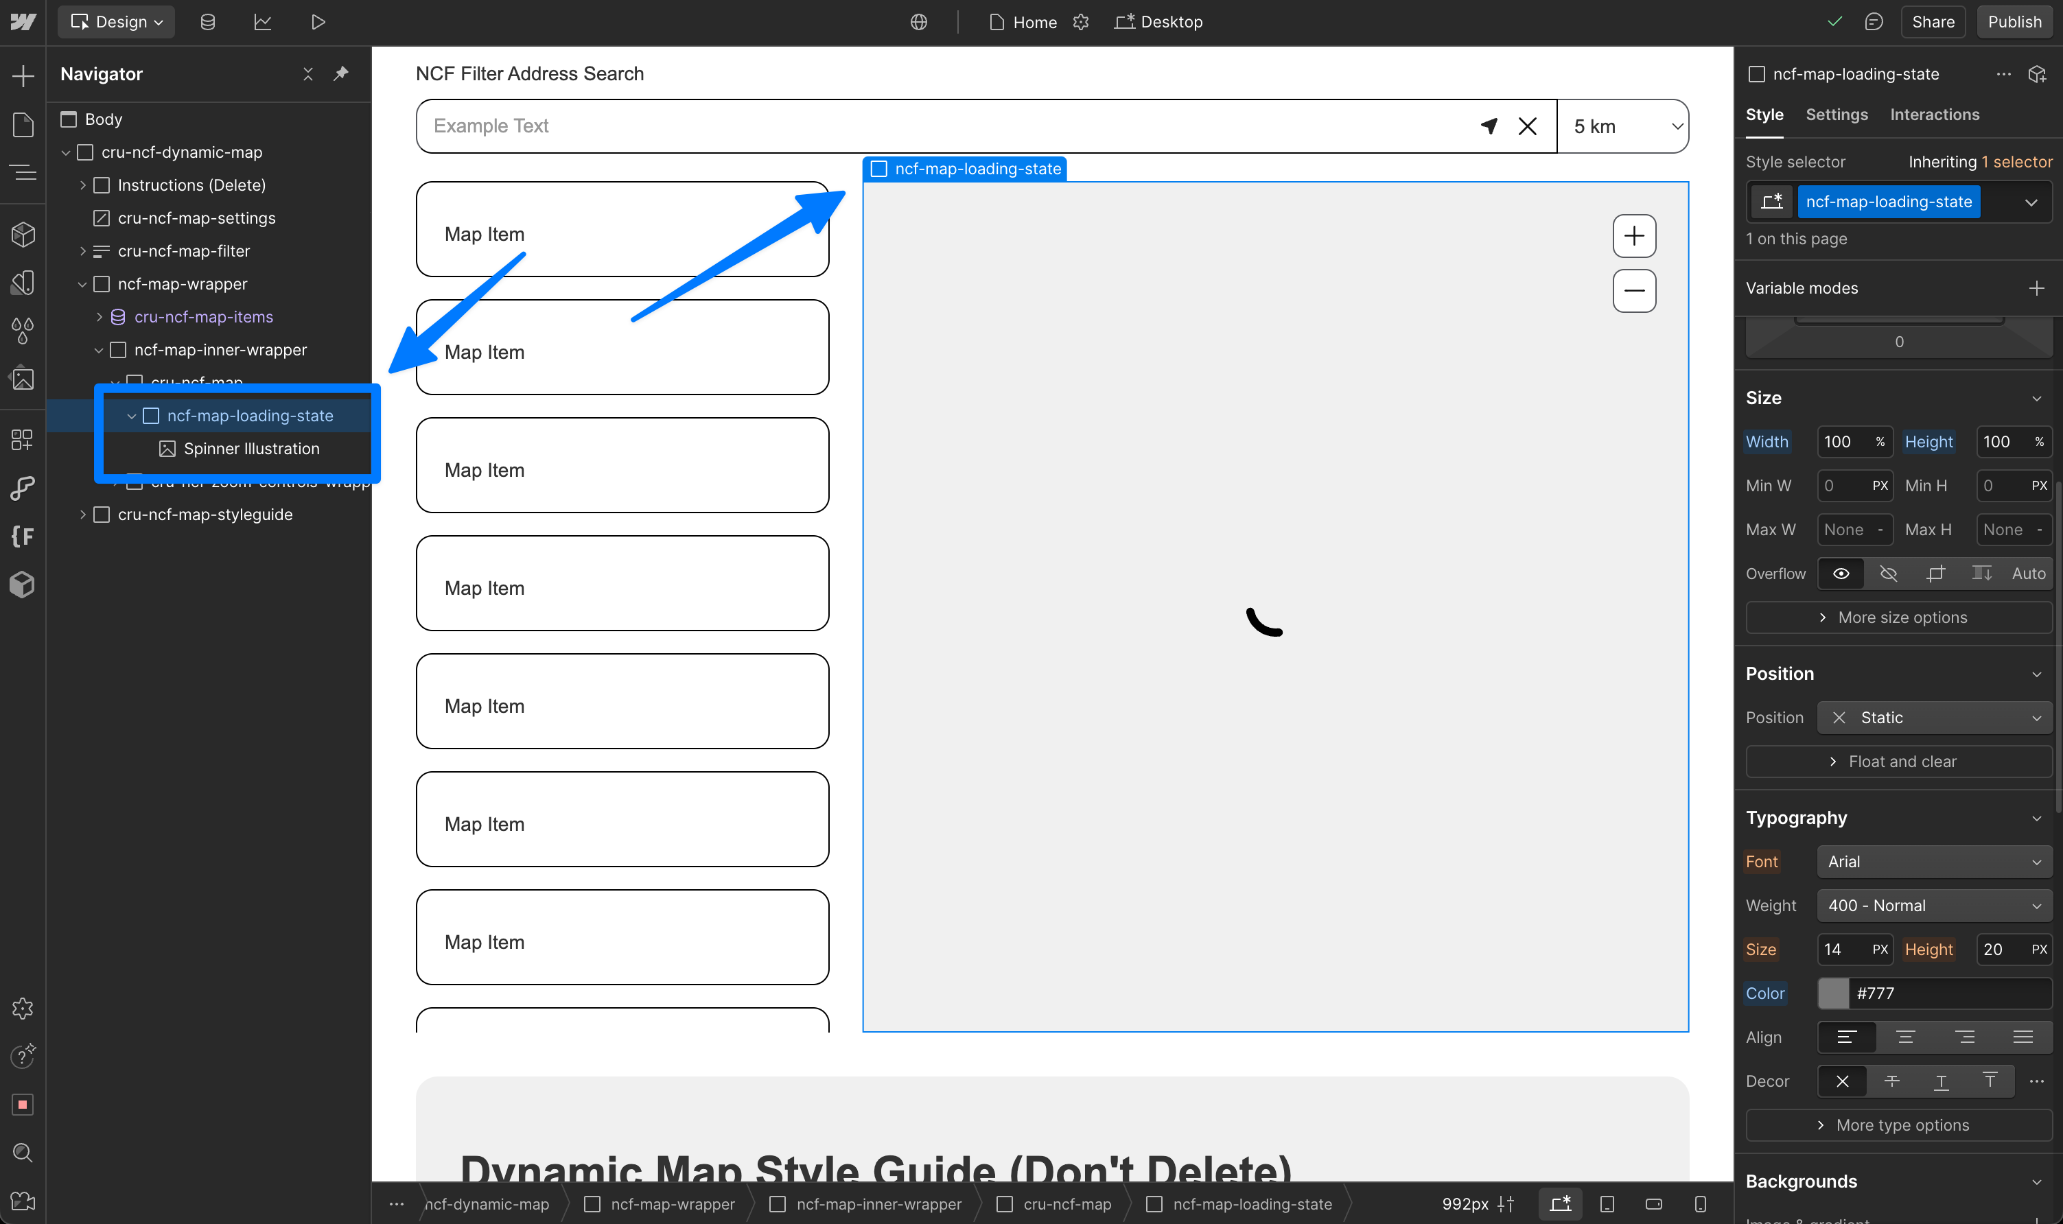The height and width of the screenshot is (1224, 2063).
Task: Expand More type options
Action: (1898, 1125)
